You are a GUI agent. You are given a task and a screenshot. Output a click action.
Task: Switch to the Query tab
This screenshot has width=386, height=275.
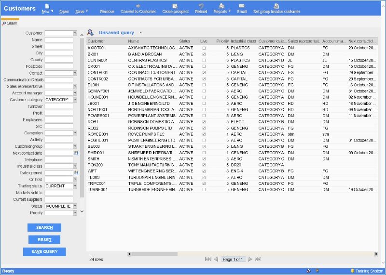click(10, 23)
